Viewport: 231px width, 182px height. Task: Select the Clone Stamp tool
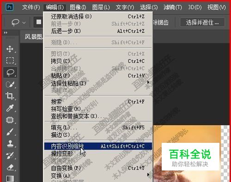point(10,144)
